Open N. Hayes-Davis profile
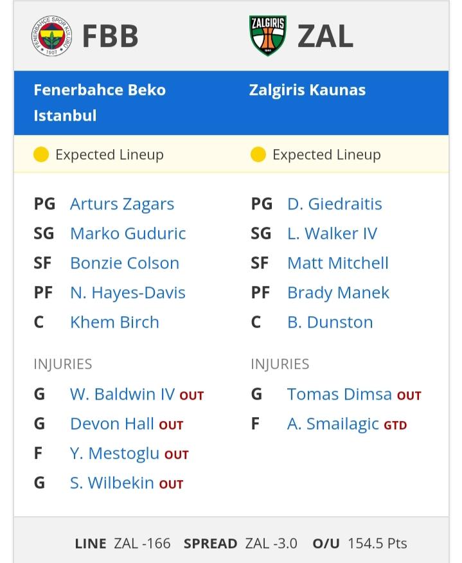The width and height of the screenshot is (462, 563). 128,292
